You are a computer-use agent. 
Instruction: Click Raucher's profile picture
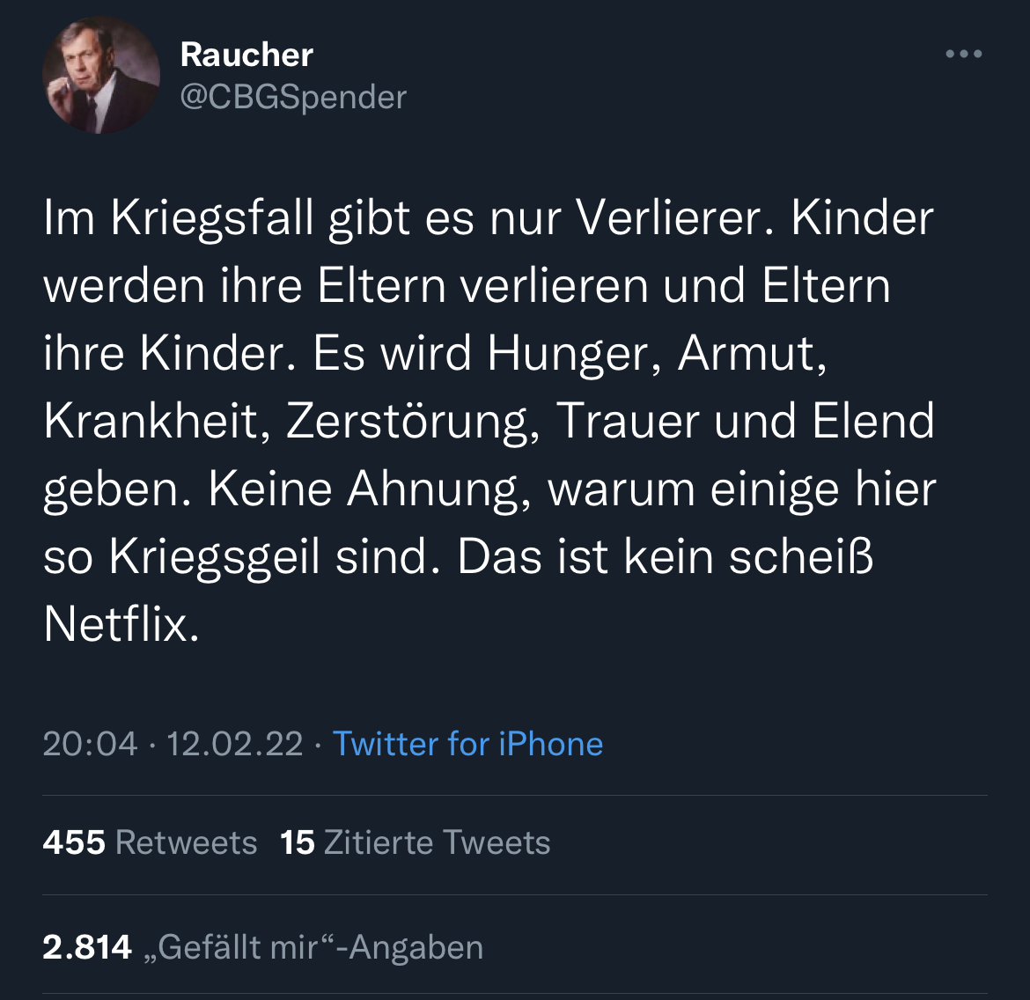pos(100,76)
